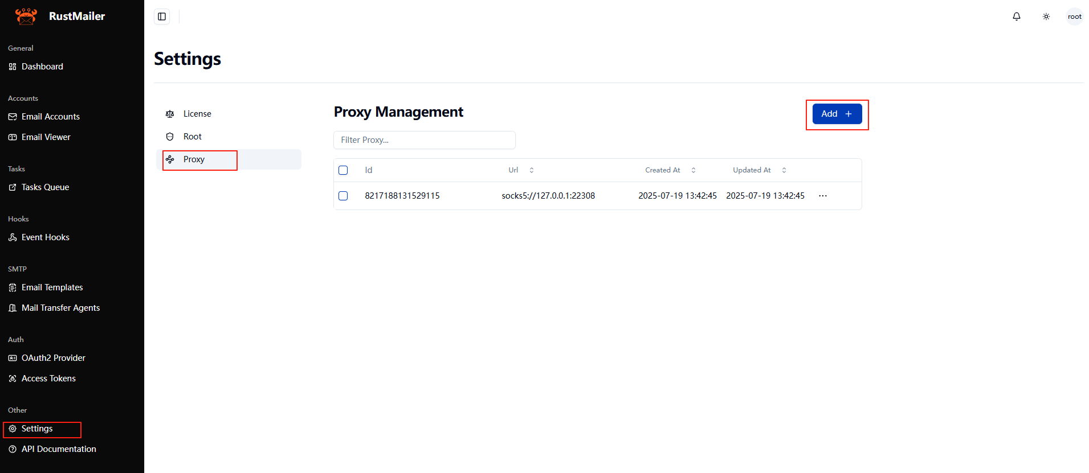
Task: Sort by Updated At column arrows
Action: 784,170
